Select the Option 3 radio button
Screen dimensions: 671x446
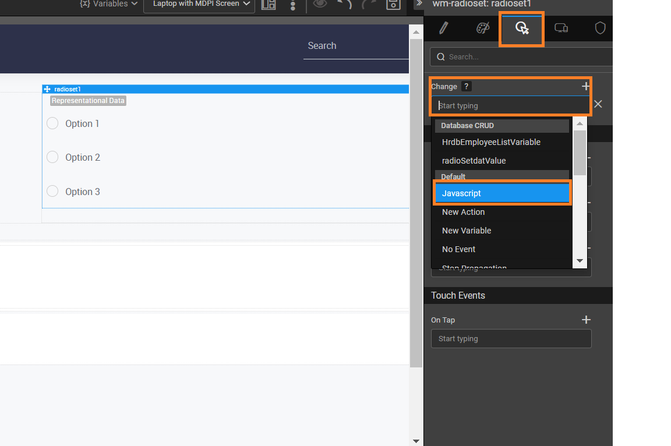click(x=52, y=191)
